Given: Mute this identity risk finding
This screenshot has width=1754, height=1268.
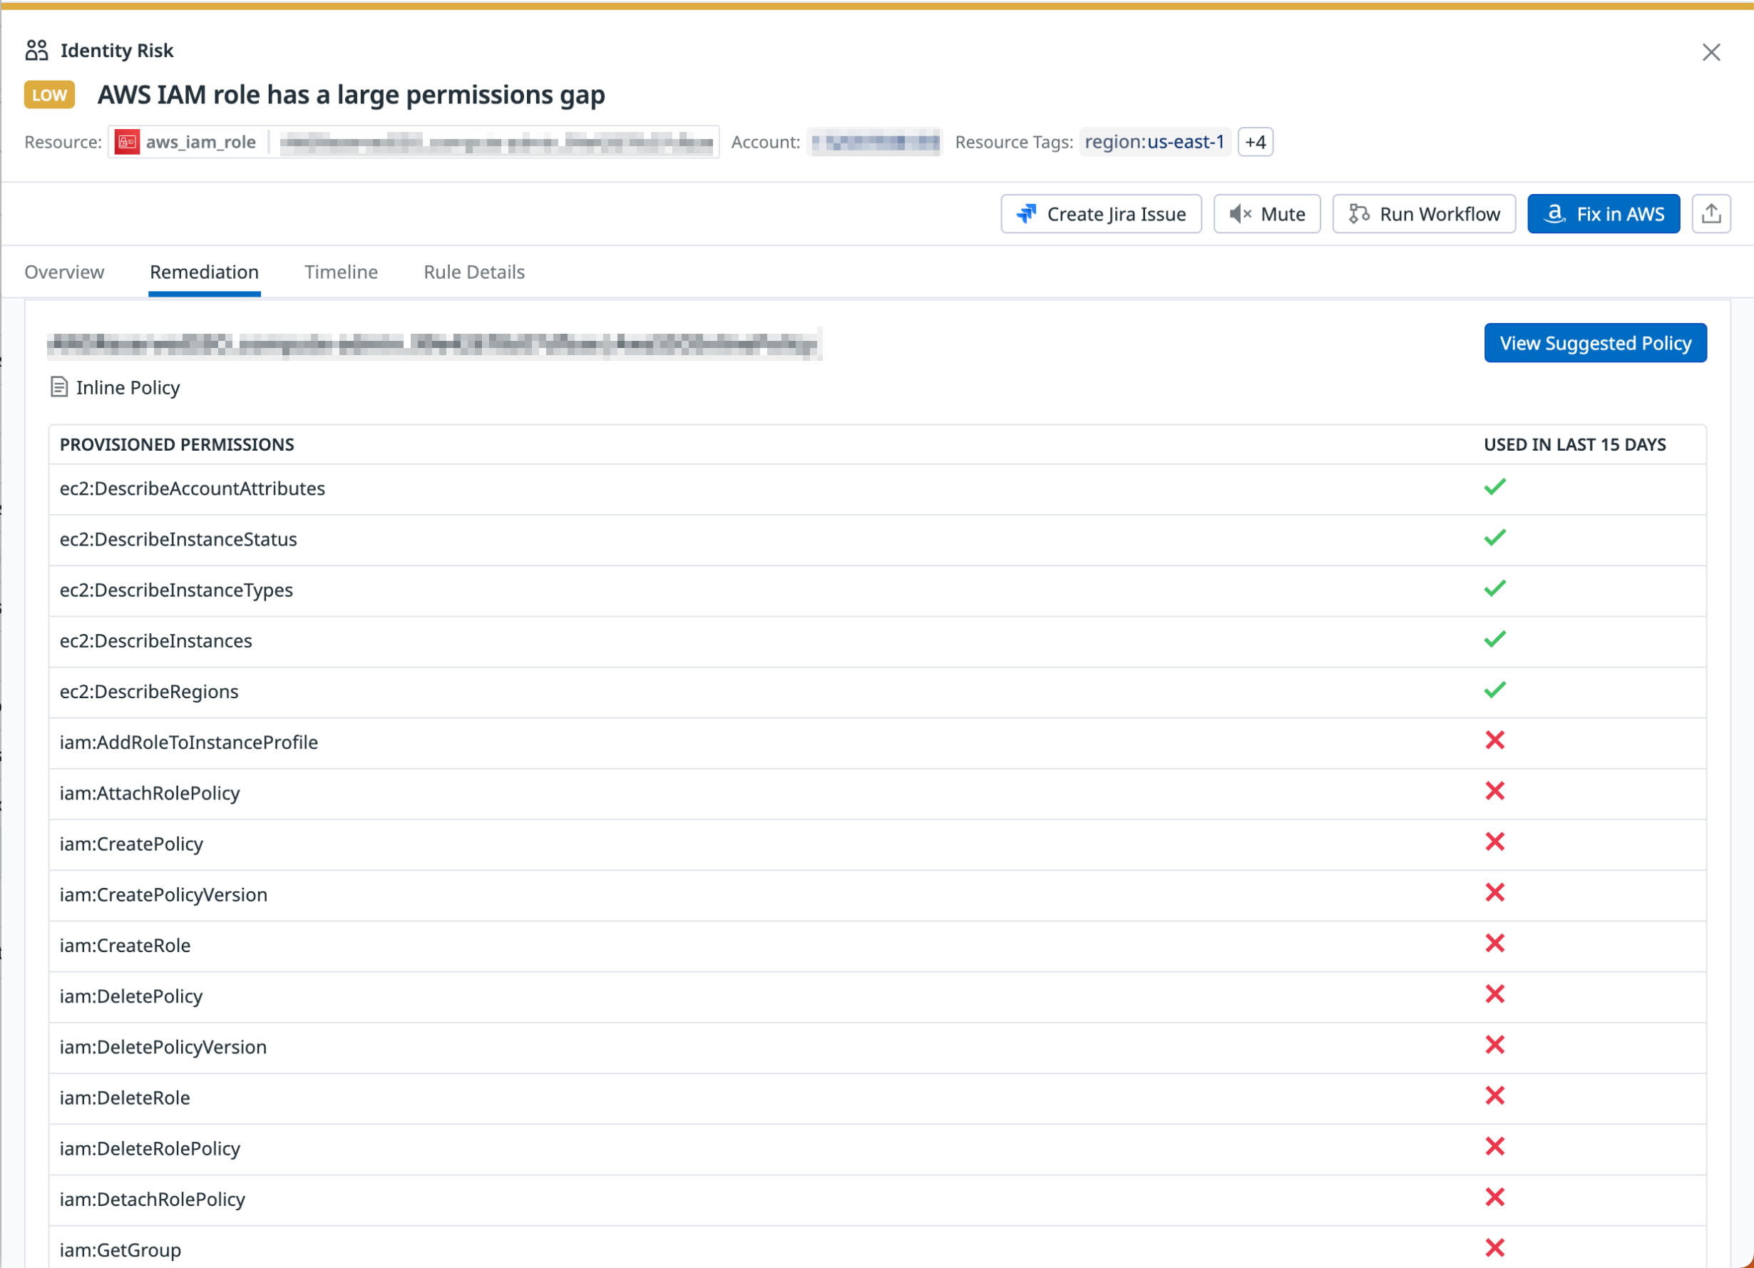Looking at the screenshot, I should click(x=1267, y=213).
